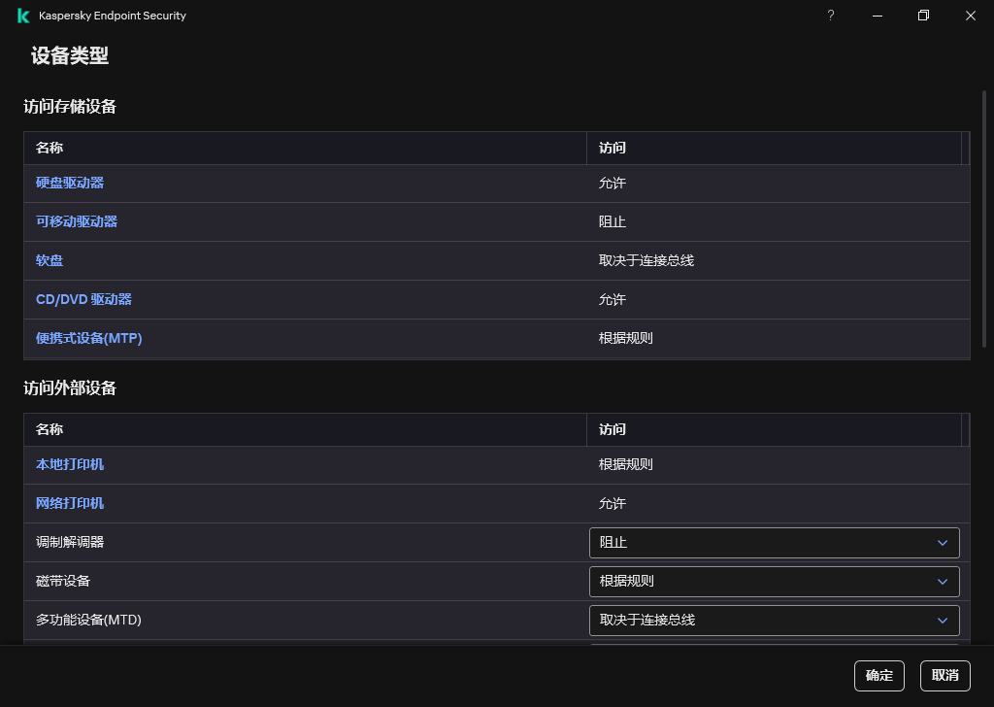Open 便携式设备(MTP) settings link
The height and width of the screenshot is (707, 994).
pos(89,338)
